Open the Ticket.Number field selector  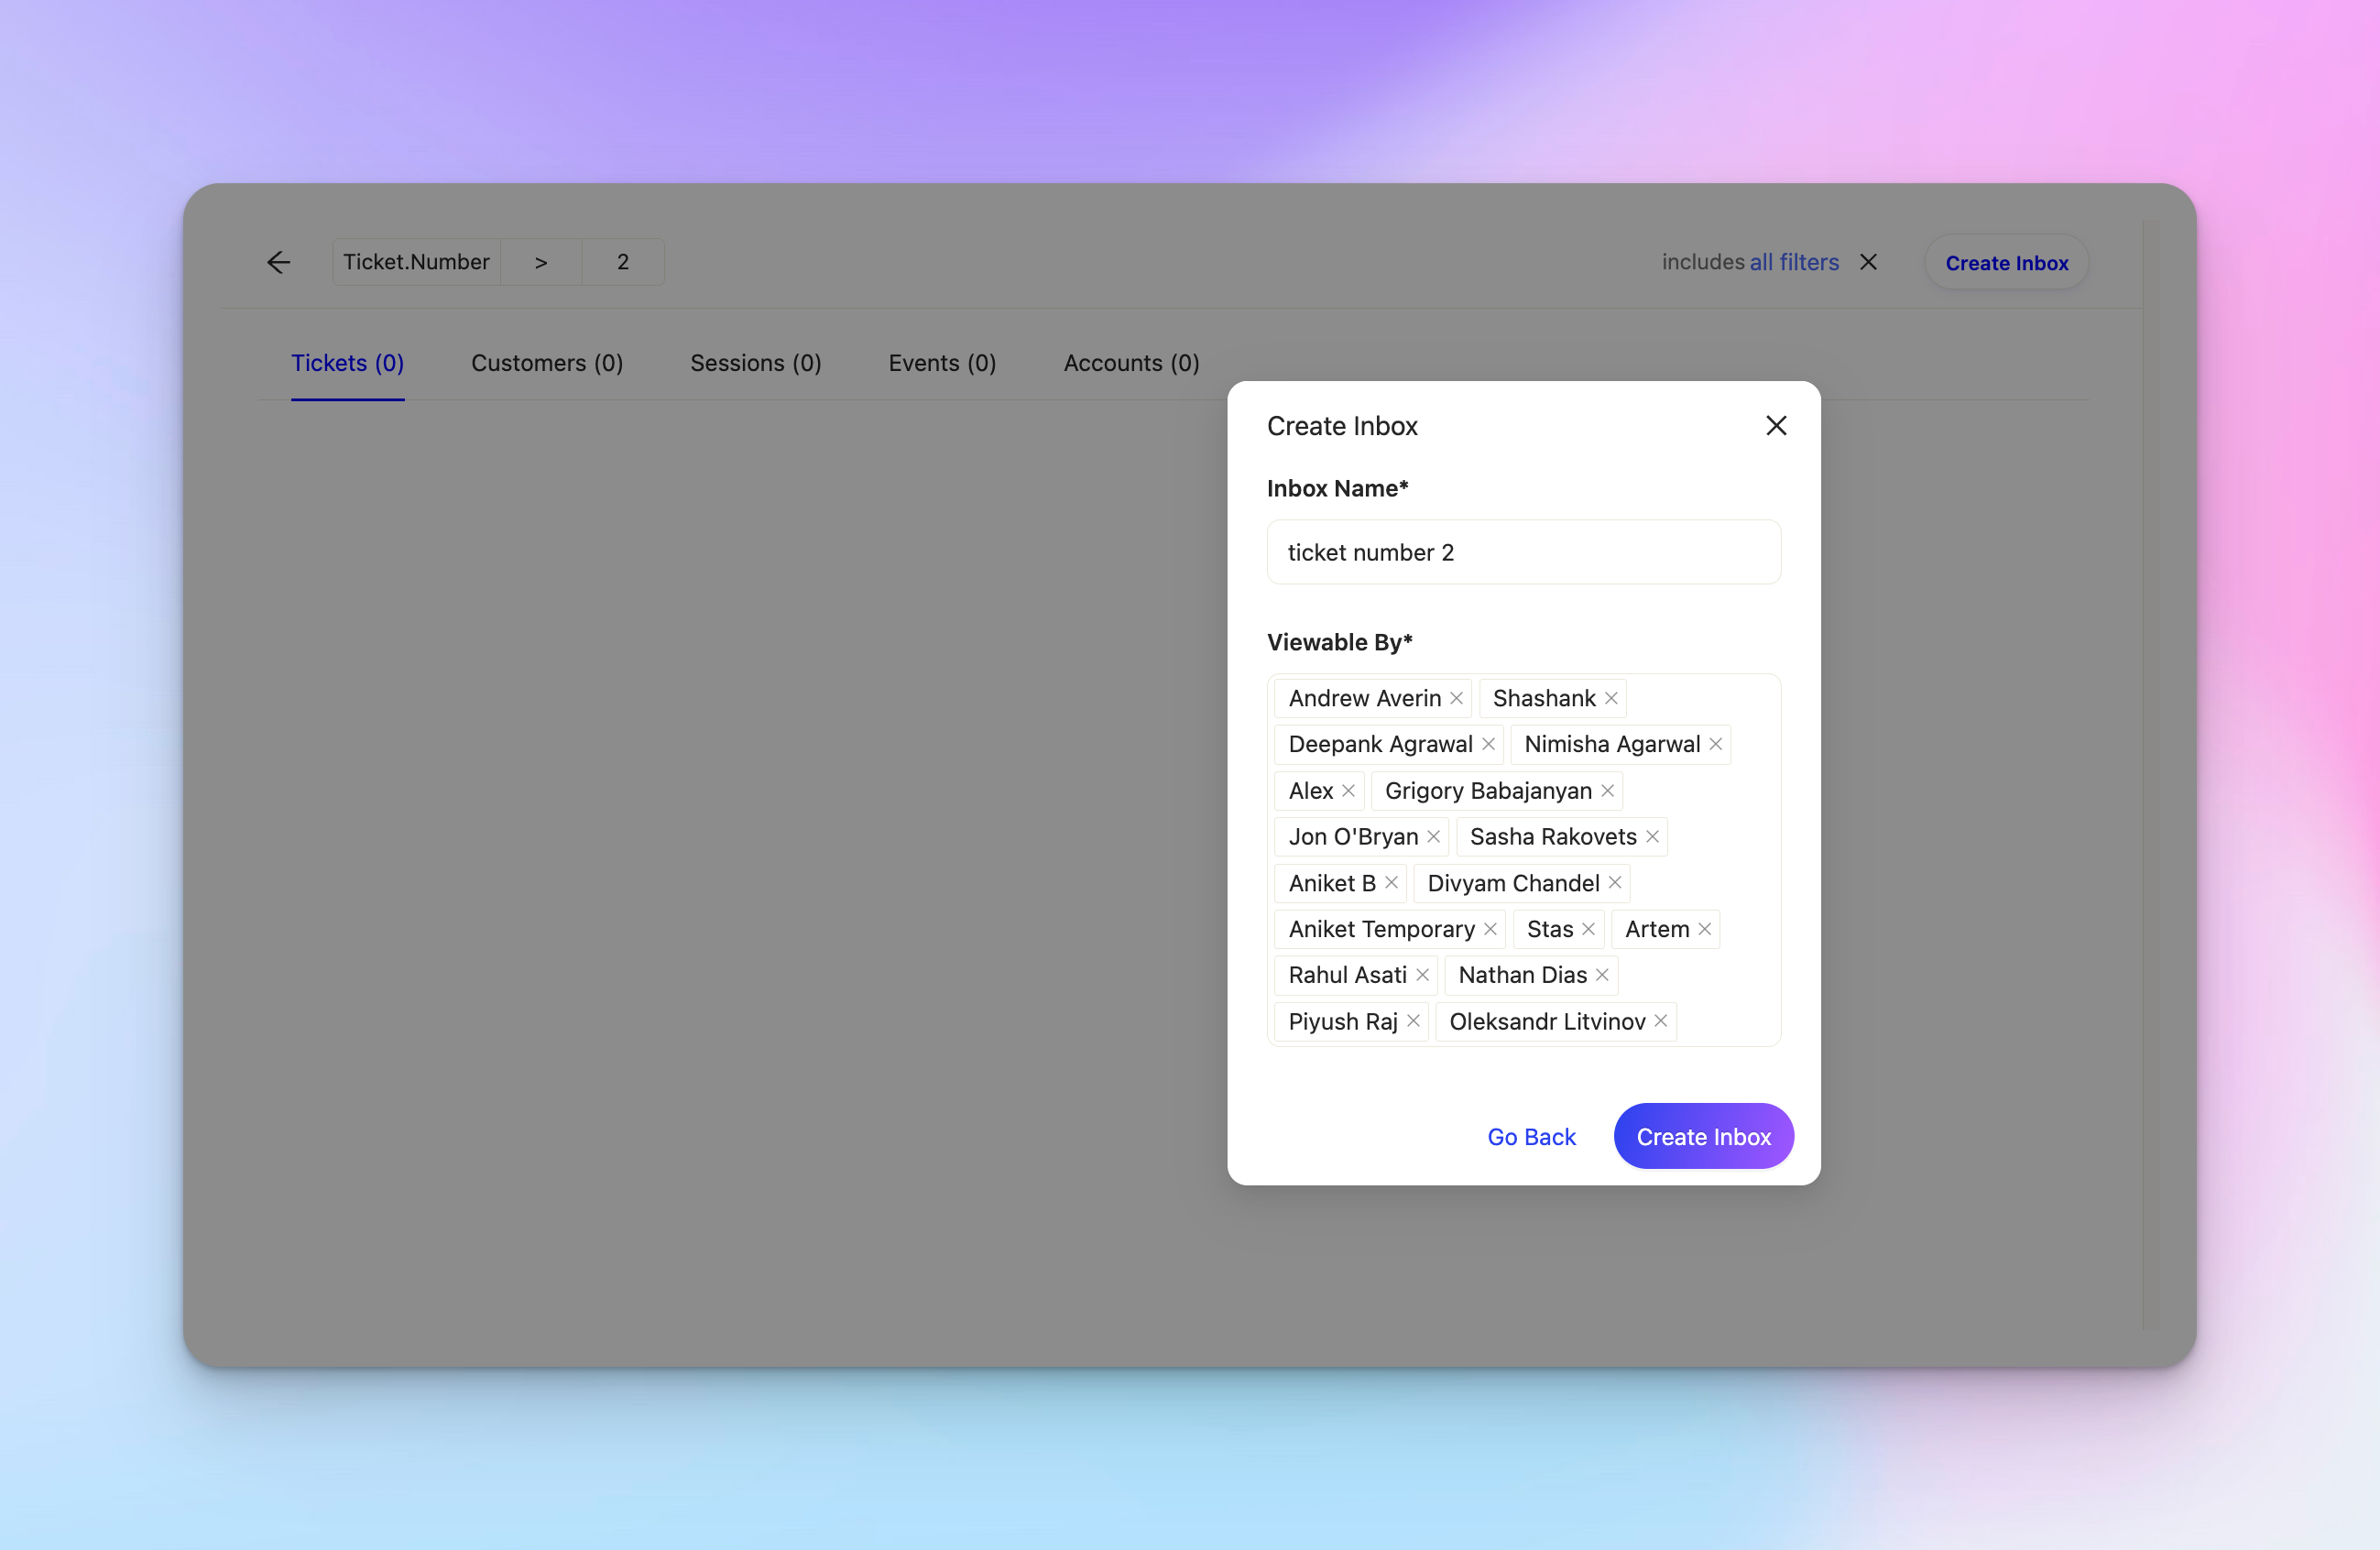pos(416,261)
